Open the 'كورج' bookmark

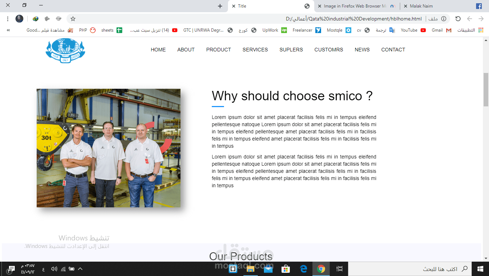pos(247,30)
